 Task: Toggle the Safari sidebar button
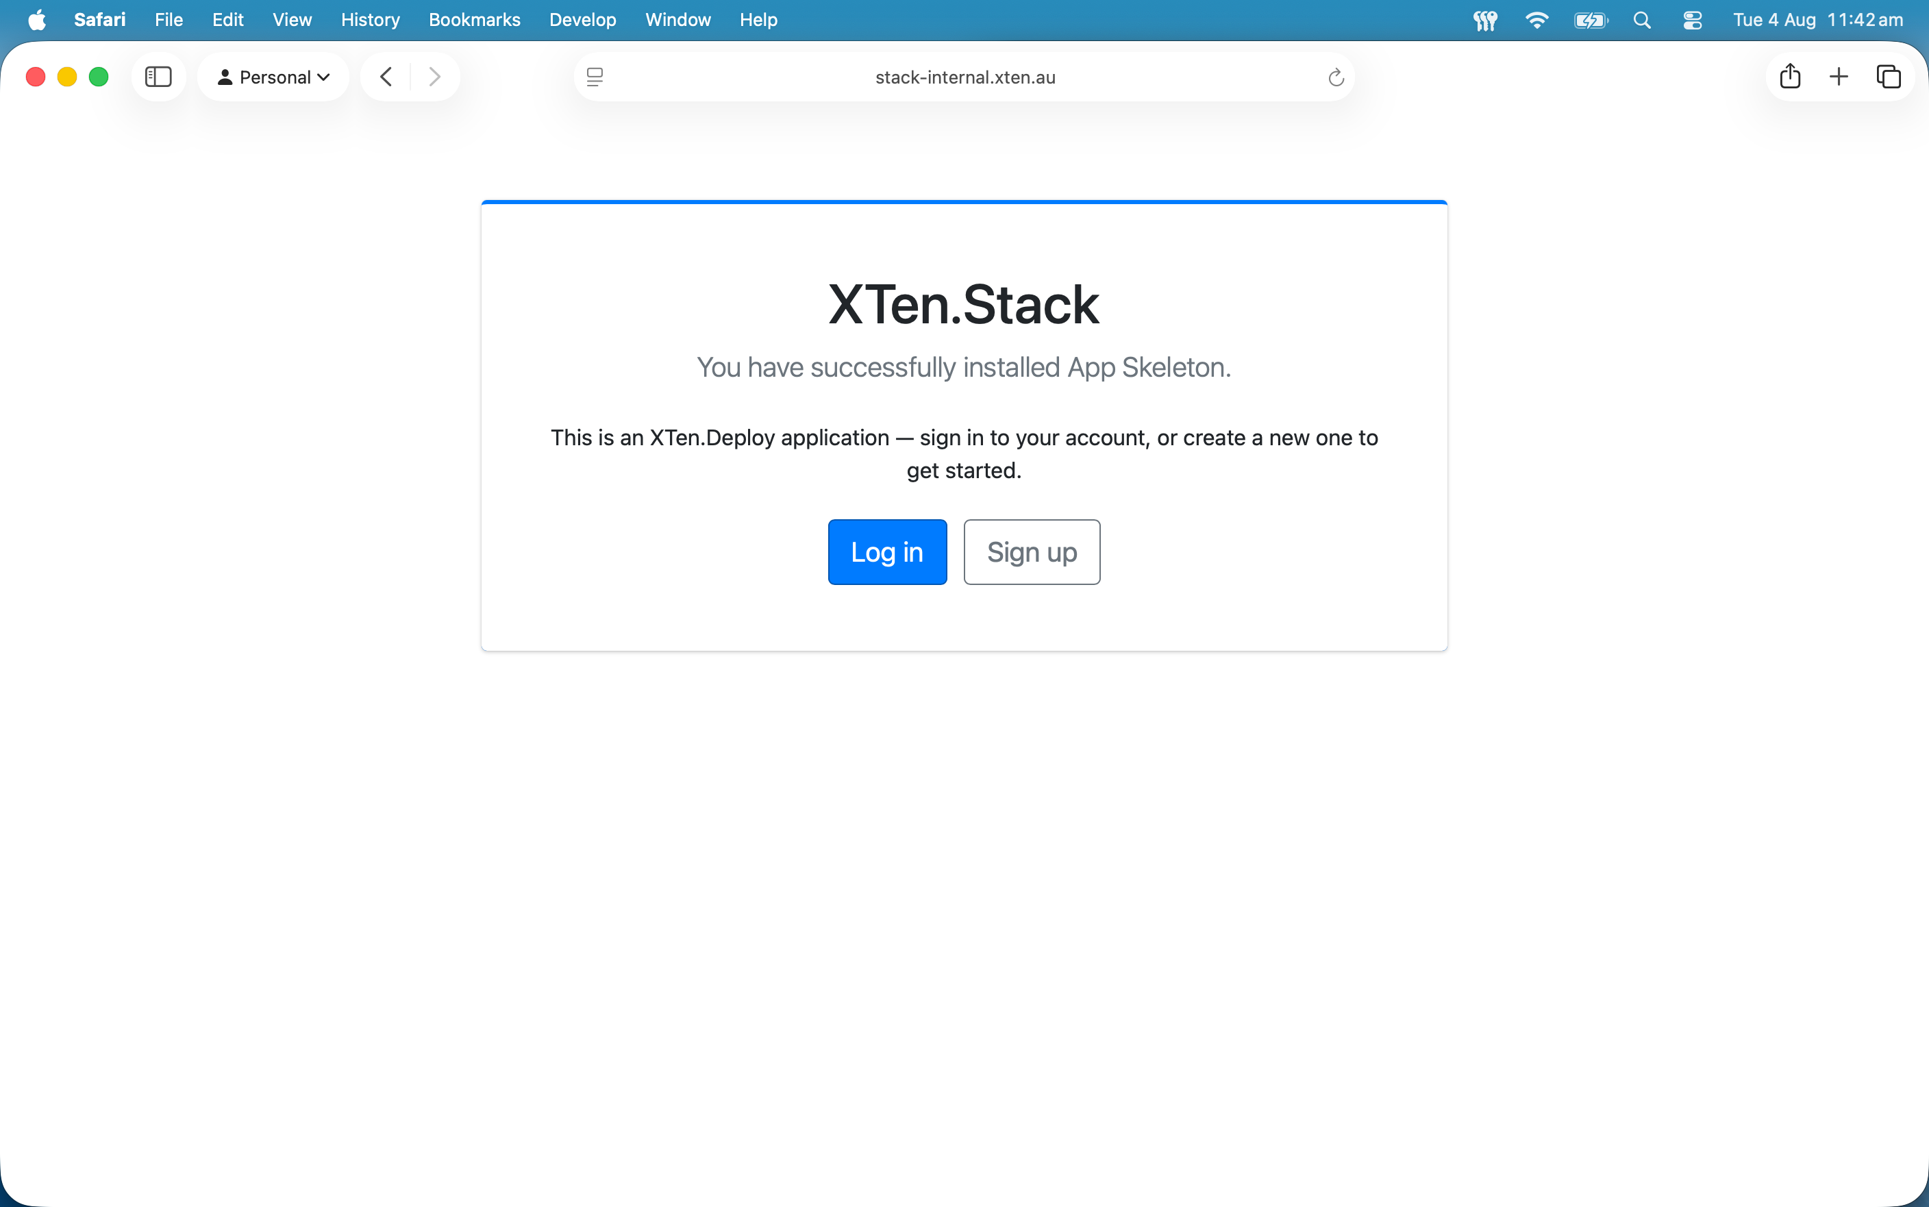point(158,77)
